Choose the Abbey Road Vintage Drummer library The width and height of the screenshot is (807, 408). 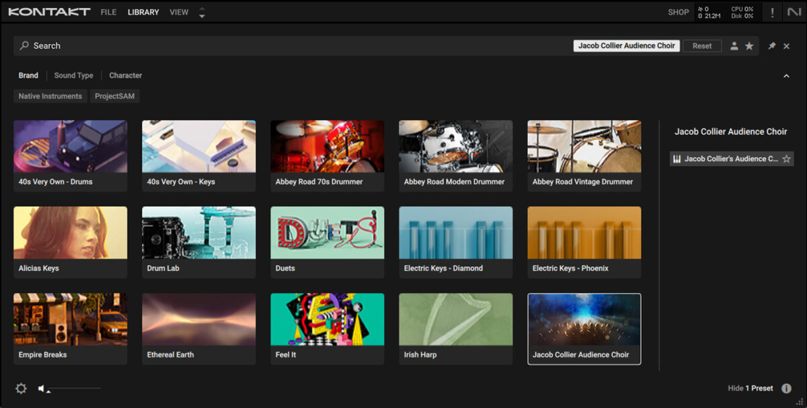(x=584, y=156)
